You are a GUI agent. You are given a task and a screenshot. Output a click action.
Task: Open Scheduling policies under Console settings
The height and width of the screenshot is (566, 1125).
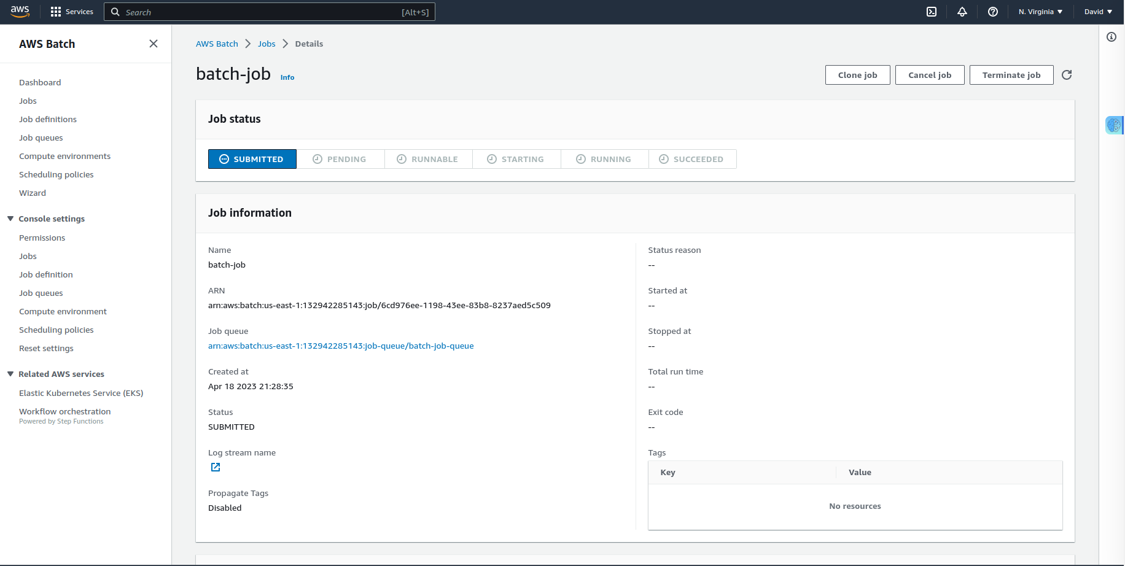pyautogui.click(x=56, y=330)
